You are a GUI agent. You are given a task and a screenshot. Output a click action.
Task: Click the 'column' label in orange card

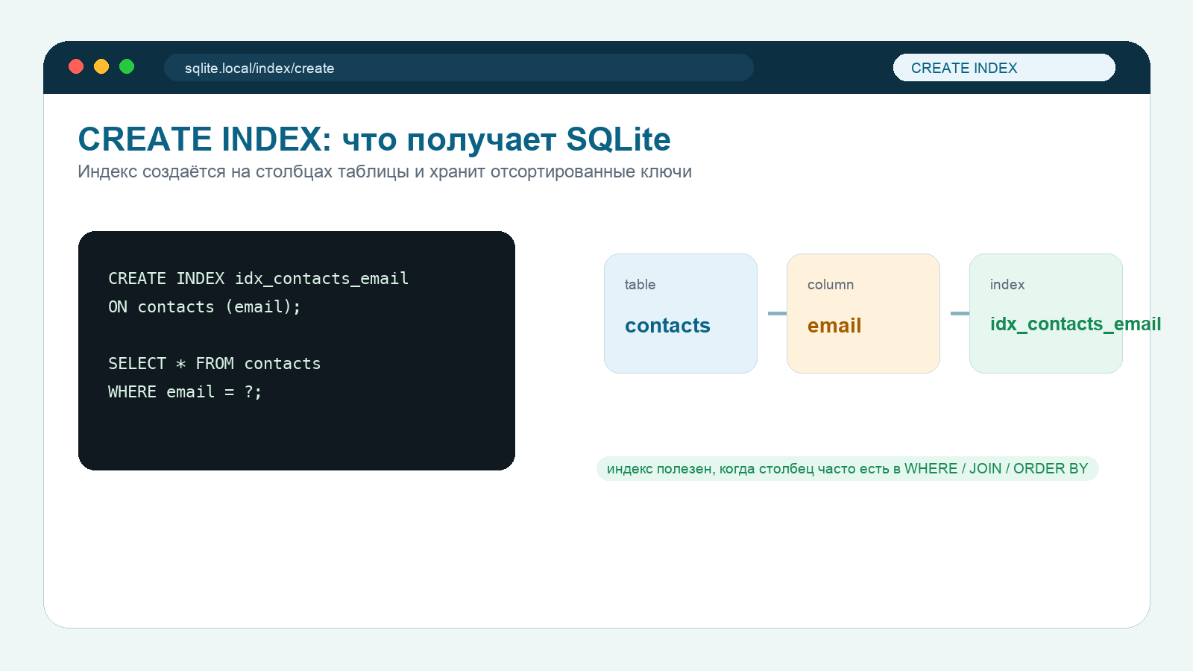[x=831, y=284]
